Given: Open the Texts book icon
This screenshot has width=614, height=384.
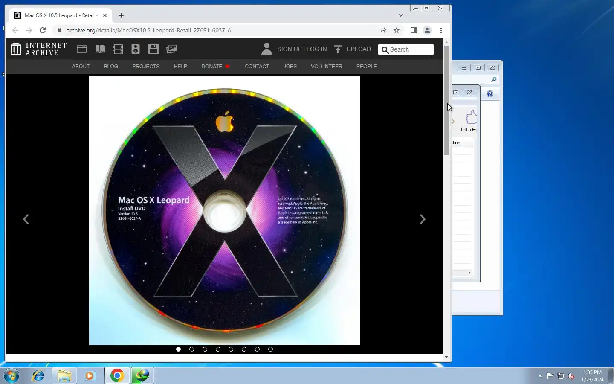Looking at the screenshot, I should (x=100, y=49).
